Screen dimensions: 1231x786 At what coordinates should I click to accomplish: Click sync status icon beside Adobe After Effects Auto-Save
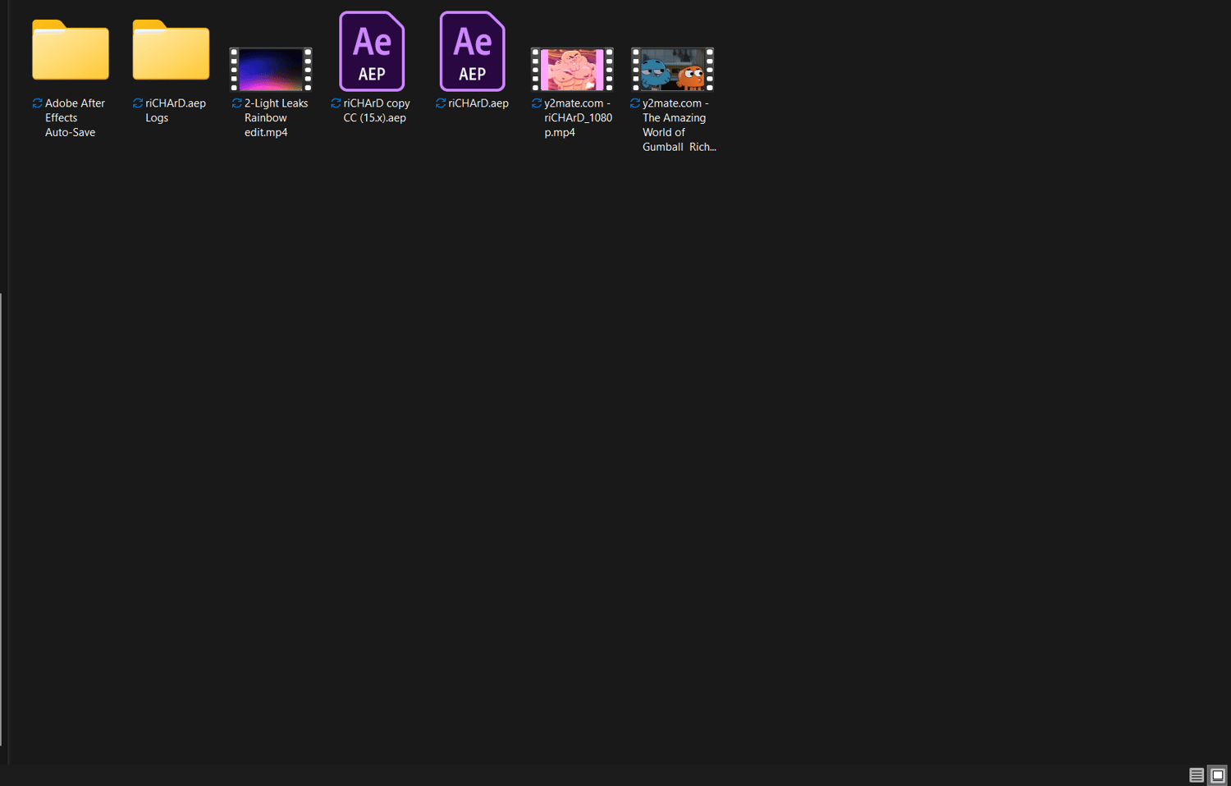[38, 103]
